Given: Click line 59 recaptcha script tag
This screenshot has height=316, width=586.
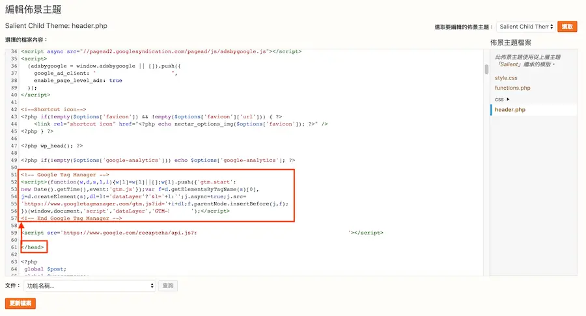Looking at the screenshot, I should (202, 232).
